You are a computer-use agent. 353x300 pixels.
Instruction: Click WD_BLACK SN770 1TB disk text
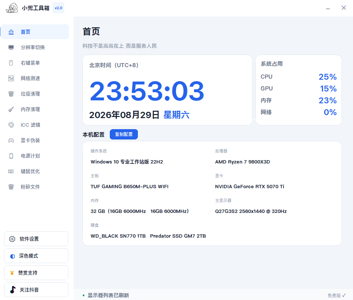click(118, 236)
